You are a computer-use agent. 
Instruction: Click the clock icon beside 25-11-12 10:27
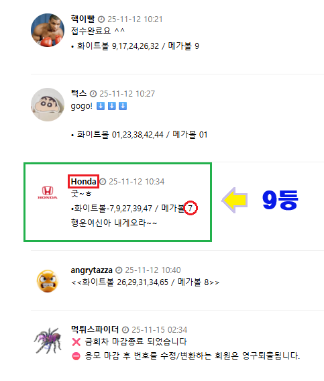tap(93, 93)
